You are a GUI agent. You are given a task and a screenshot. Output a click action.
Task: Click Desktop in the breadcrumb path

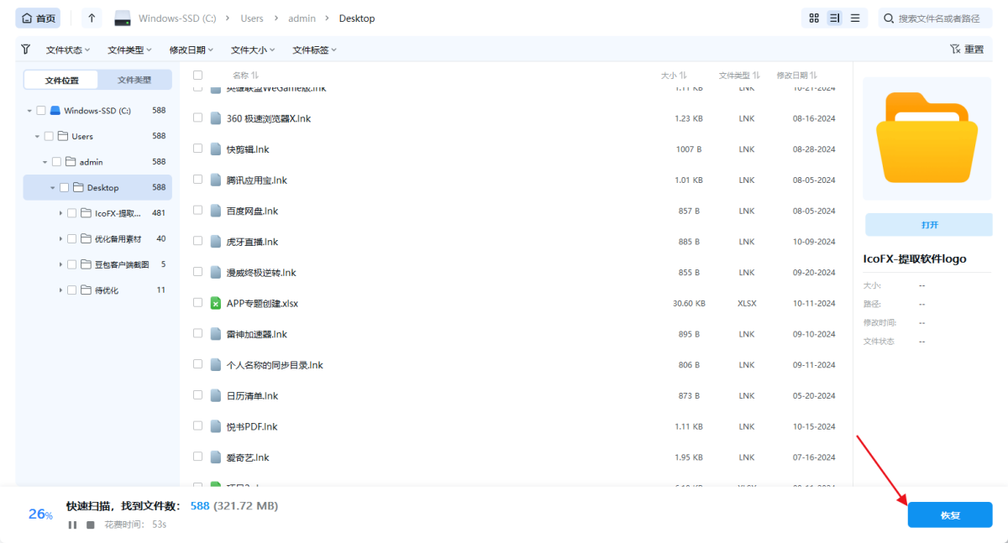click(x=357, y=18)
